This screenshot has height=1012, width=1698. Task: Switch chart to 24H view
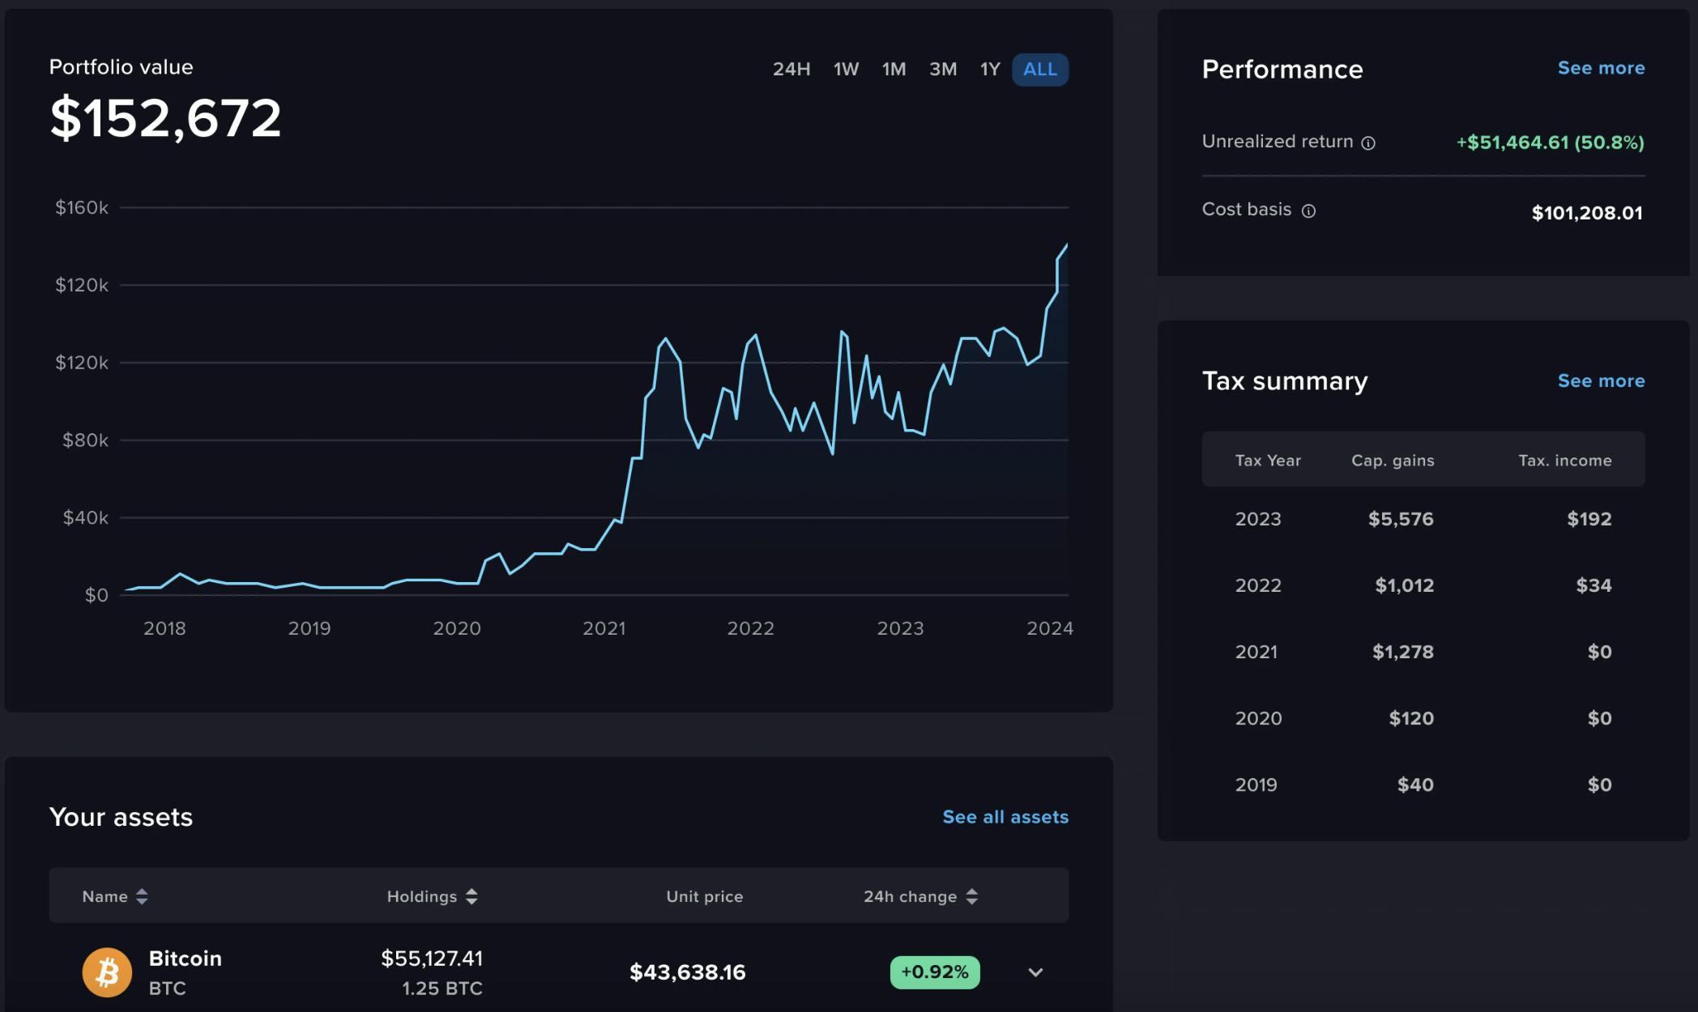tap(791, 70)
